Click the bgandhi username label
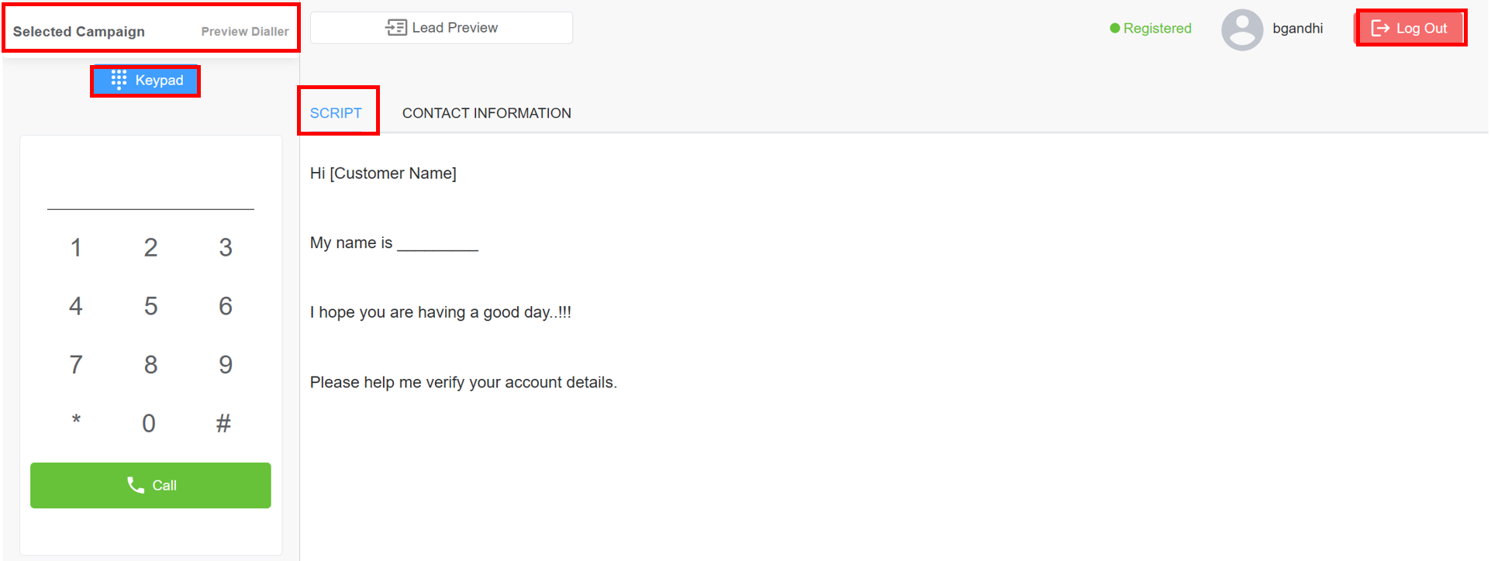Image resolution: width=1491 pixels, height=561 pixels. click(x=1297, y=29)
